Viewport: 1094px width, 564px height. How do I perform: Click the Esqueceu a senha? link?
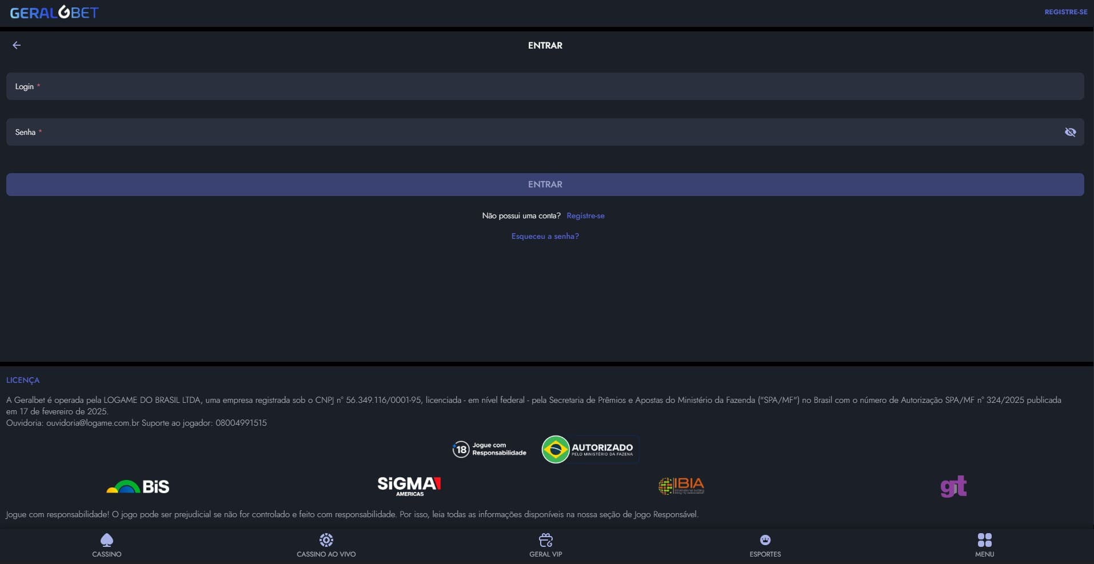click(x=545, y=235)
